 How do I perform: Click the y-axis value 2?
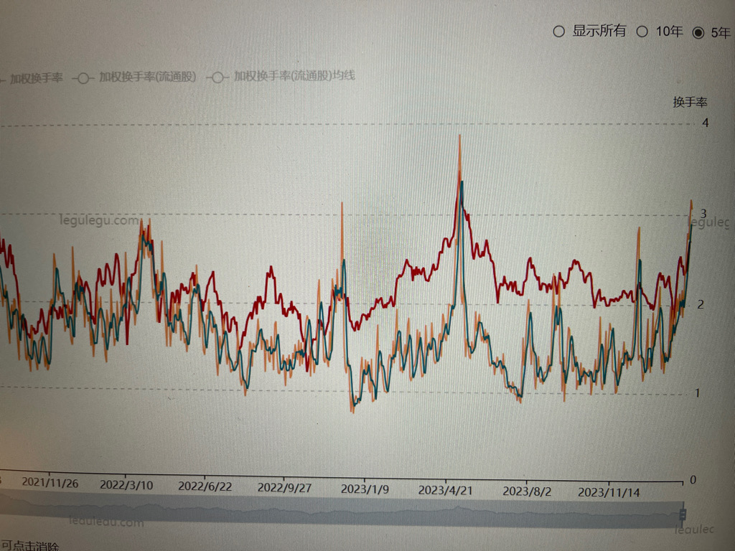coord(701,304)
